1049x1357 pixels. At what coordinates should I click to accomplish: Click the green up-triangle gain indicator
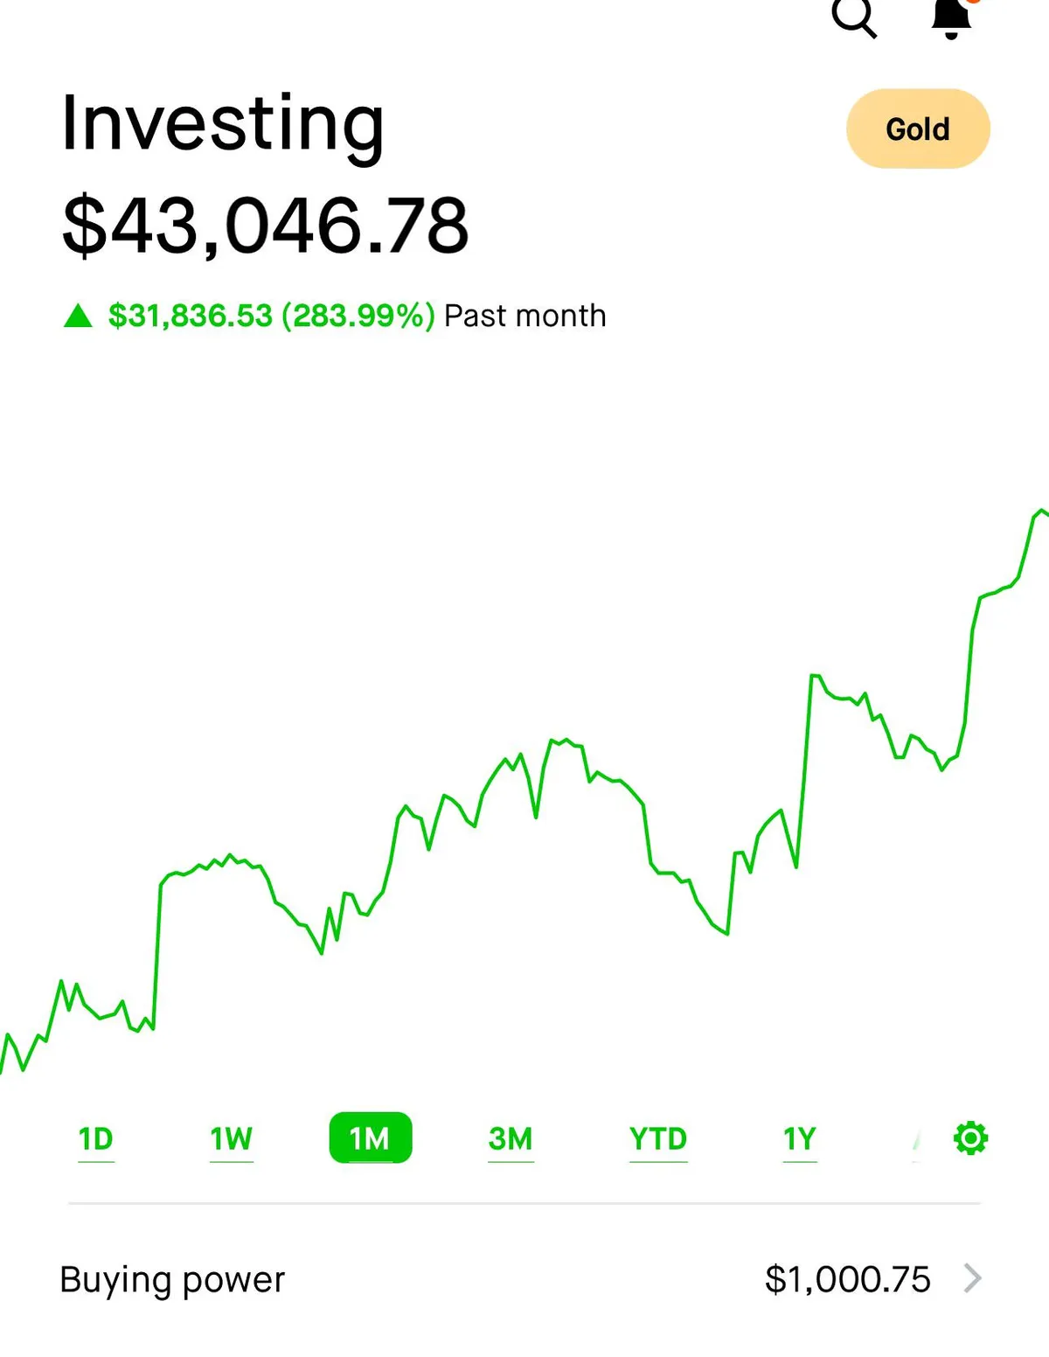point(78,316)
